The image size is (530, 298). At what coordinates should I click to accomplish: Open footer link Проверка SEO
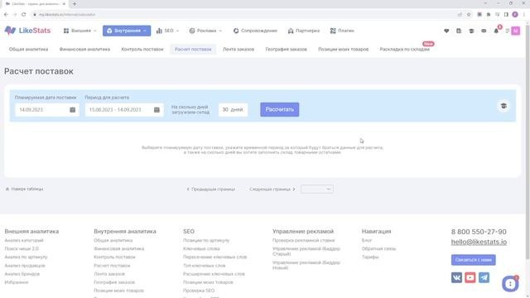coord(199,291)
